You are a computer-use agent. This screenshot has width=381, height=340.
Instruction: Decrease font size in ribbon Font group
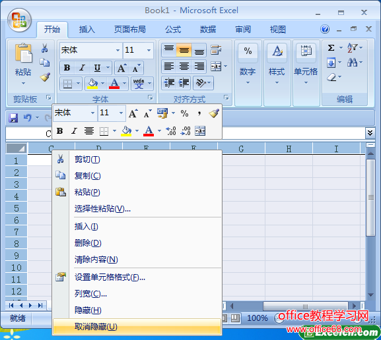click(x=136, y=68)
